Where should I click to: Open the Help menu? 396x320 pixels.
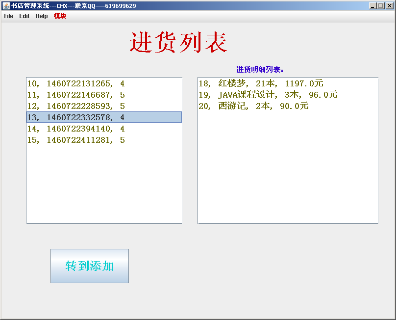pos(42,16)
